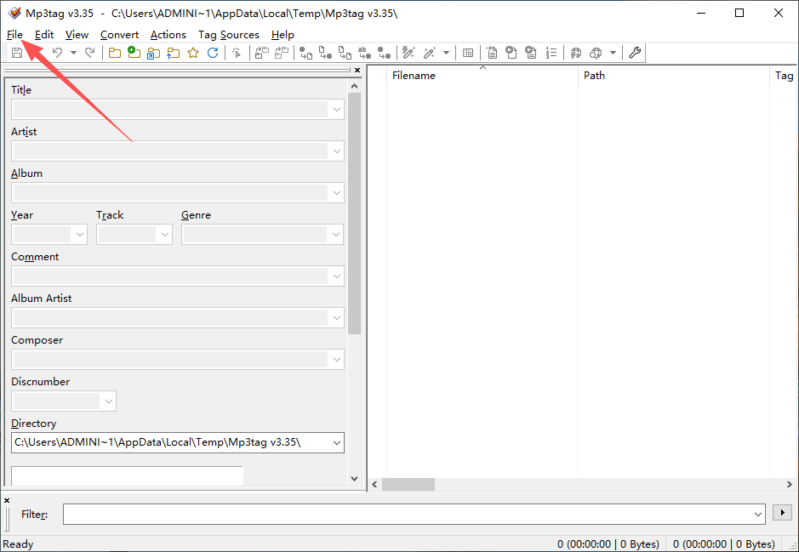Open the View menu
The height and width of the screenshot is (552, 799).
coord(77,35)
